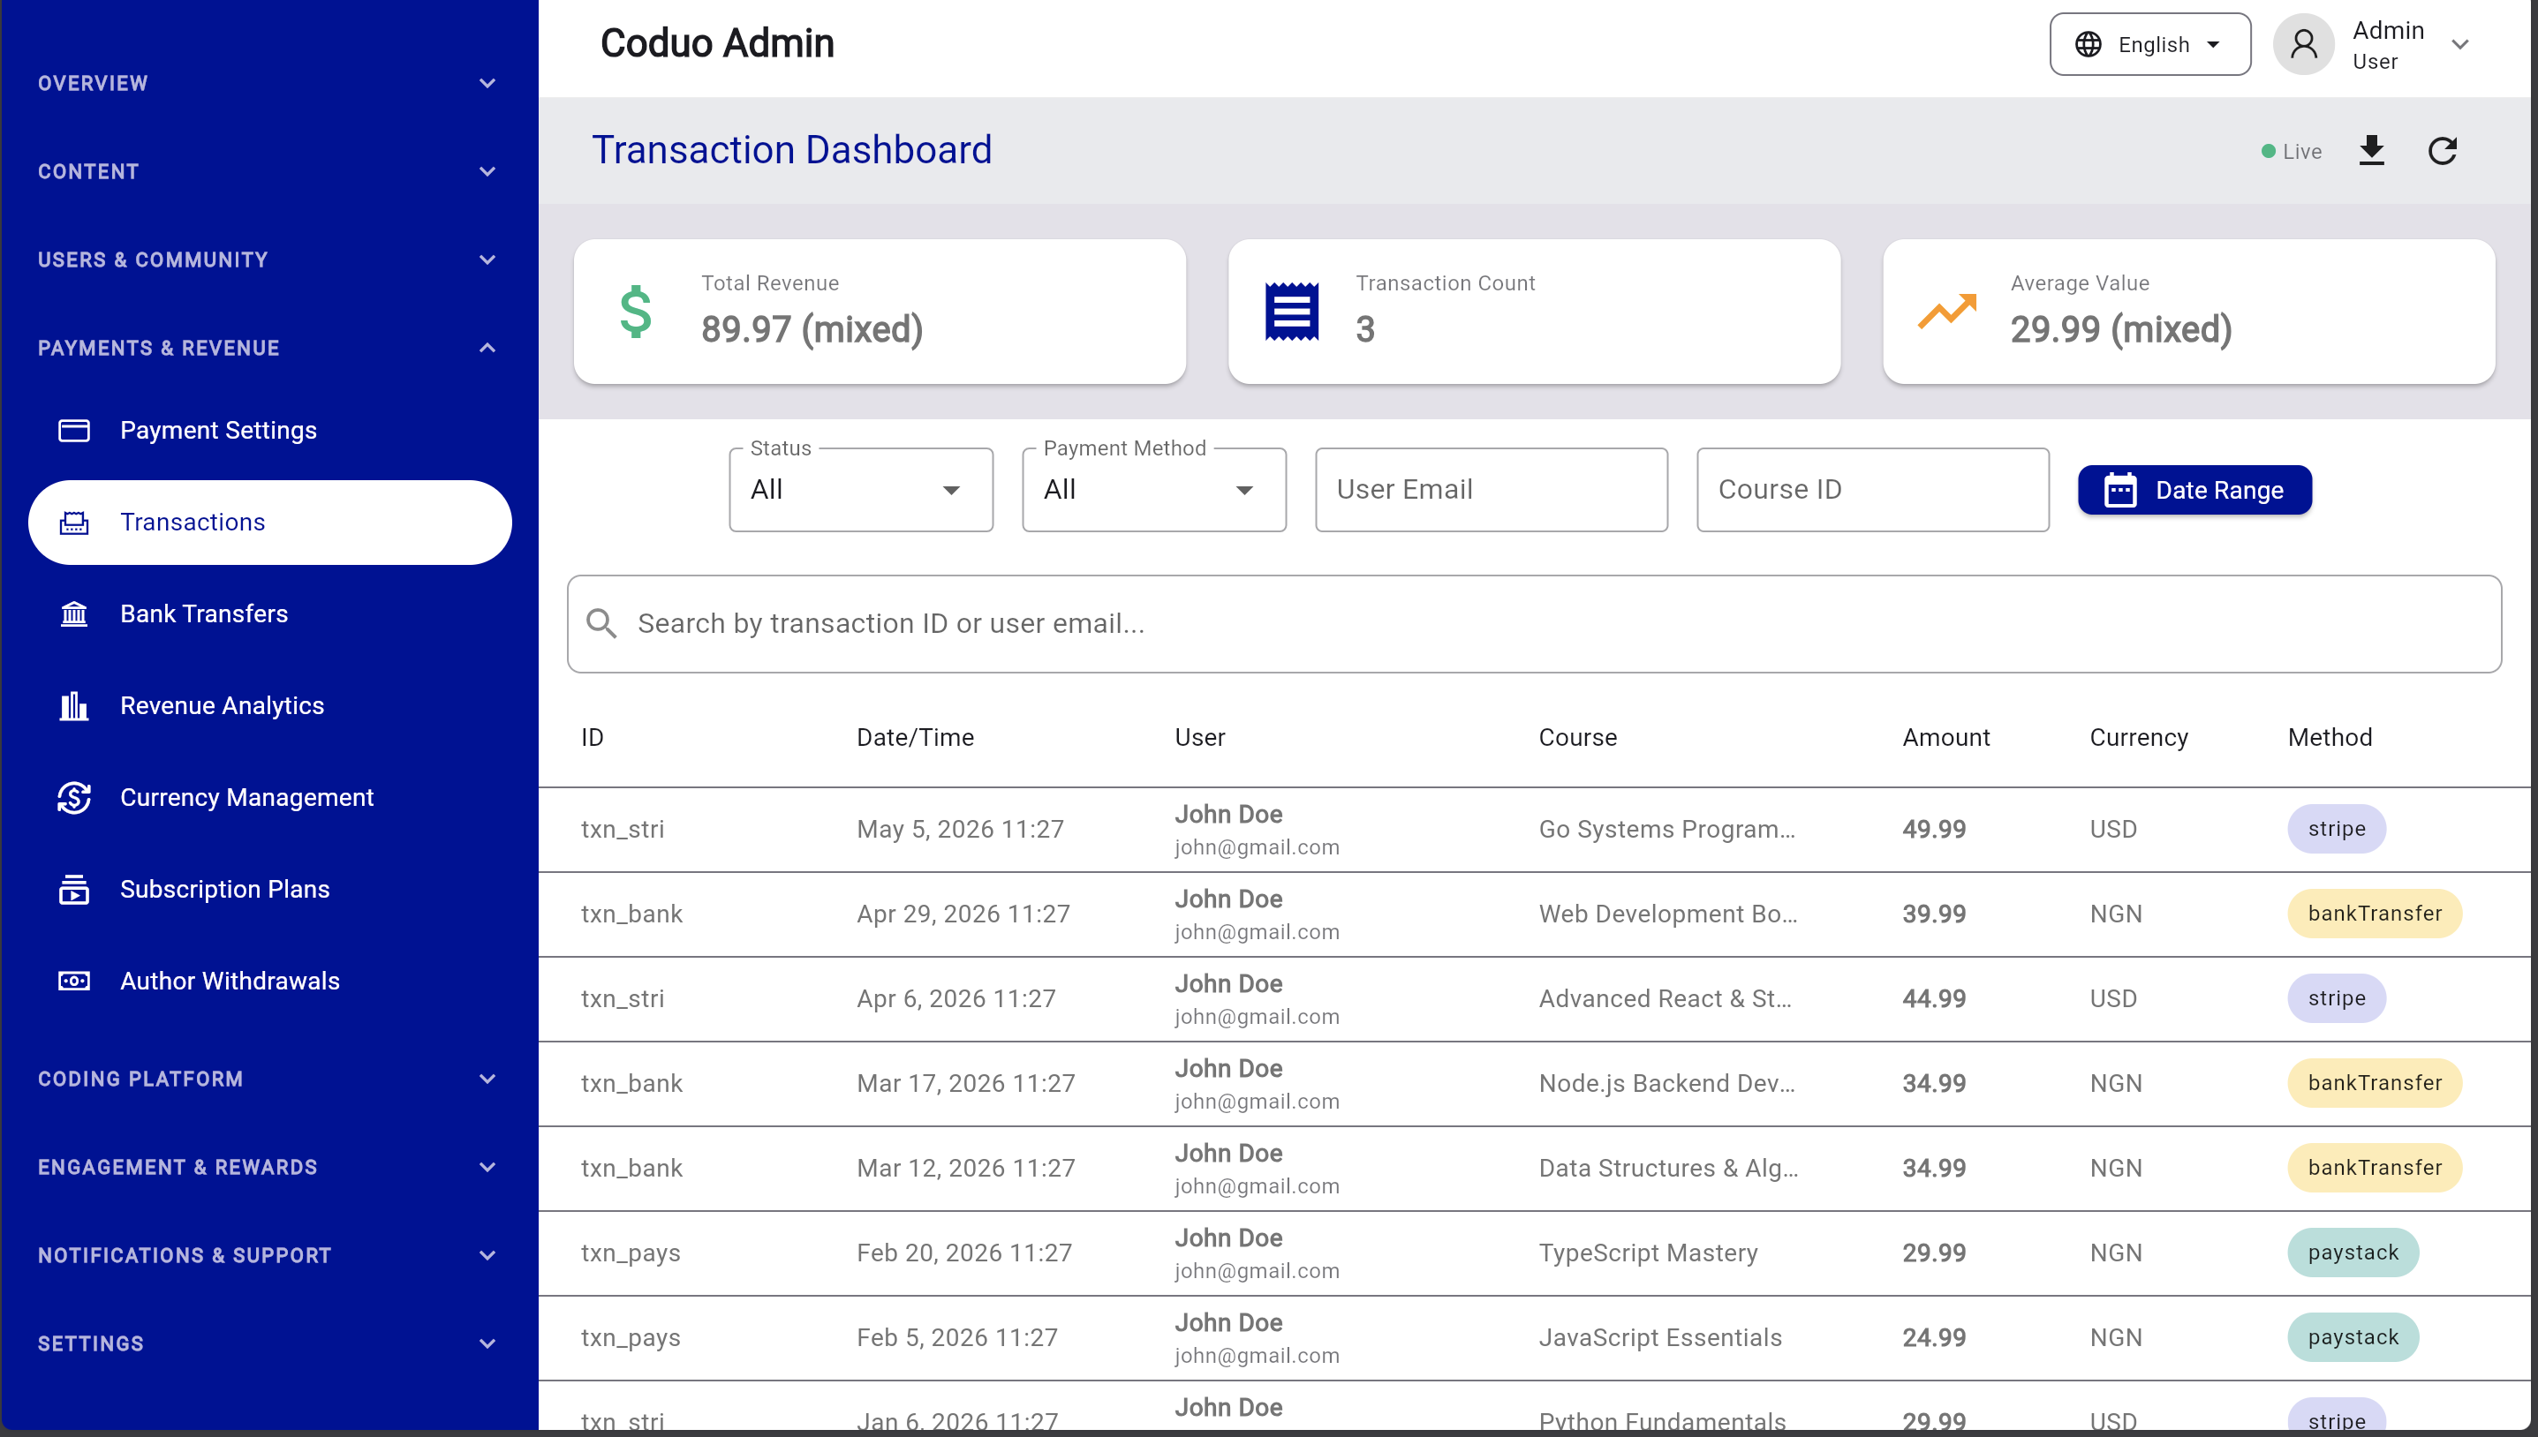Click the Currency Management exchange icon
2538x1437 pixels.
pos(74,797)
